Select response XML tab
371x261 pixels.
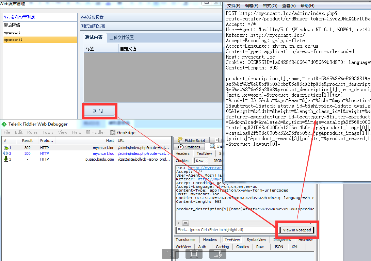coord(295,247)
